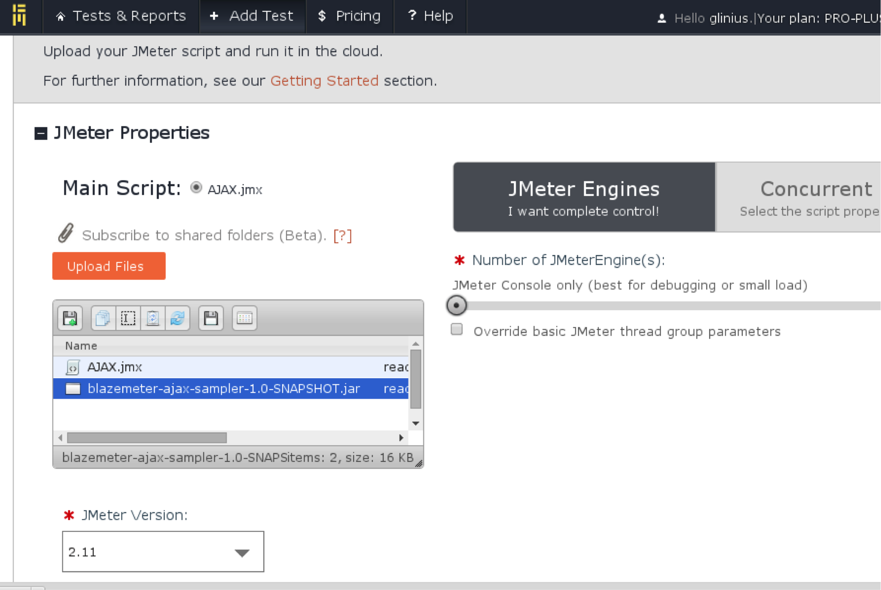This screenshot has width=881, height=590.
Task: Click the file list scroll down arrow
Action: click(x=416, y=423)
